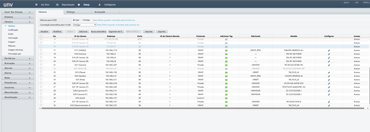The height and width of the screenshot is (132, 370).
Task: Click the camera tag icon for D21 (Camera)
Action: 226,65
